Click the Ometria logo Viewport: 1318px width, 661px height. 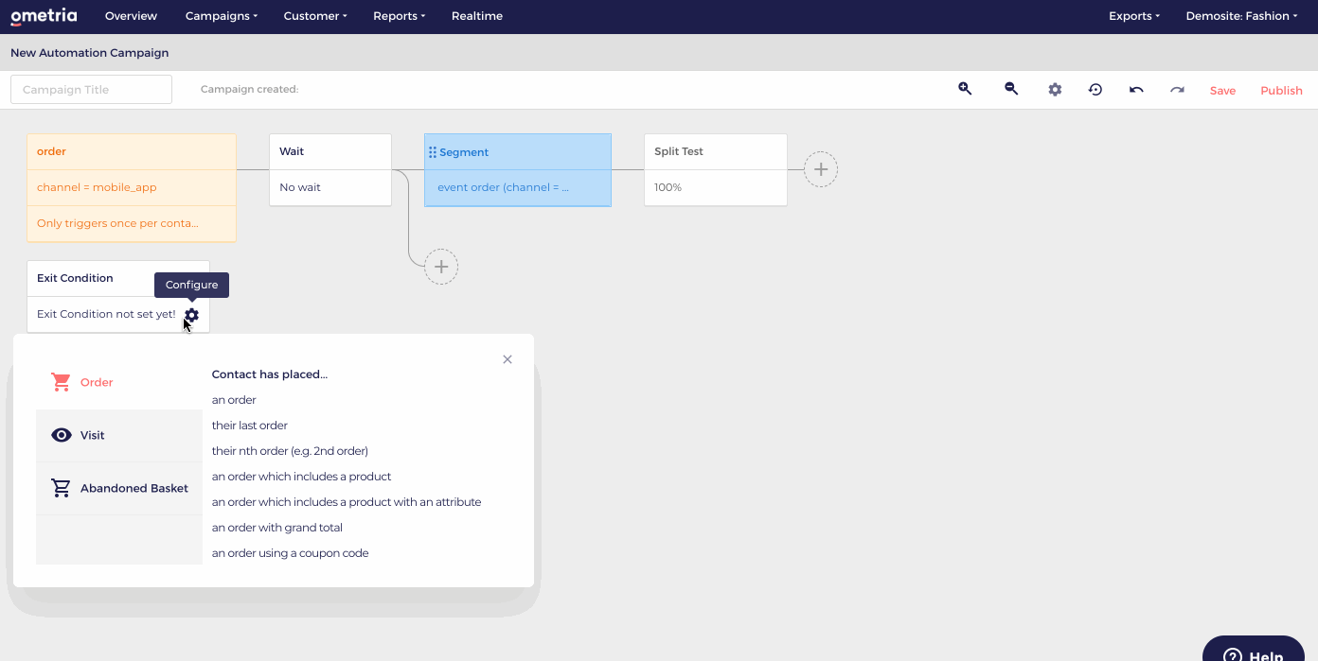pos(44,16)
